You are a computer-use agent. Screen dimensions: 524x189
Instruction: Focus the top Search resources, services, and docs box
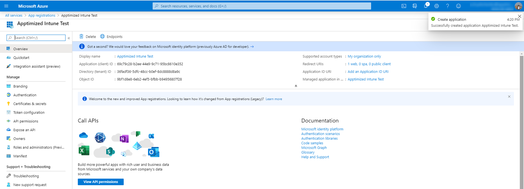pos(262,6)
